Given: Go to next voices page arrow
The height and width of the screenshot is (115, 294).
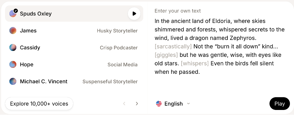Looking at the screenshot, I should click(x=137, y=104).
